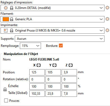Click the Échelle Y field showing 100
The image size is (110, 106).
pos(53,87)
